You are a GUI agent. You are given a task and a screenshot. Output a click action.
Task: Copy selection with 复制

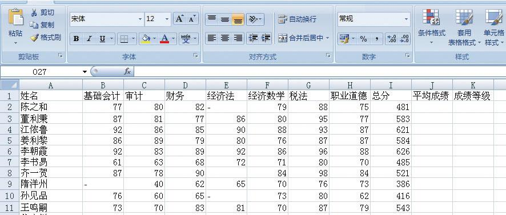tap(43, 25)
